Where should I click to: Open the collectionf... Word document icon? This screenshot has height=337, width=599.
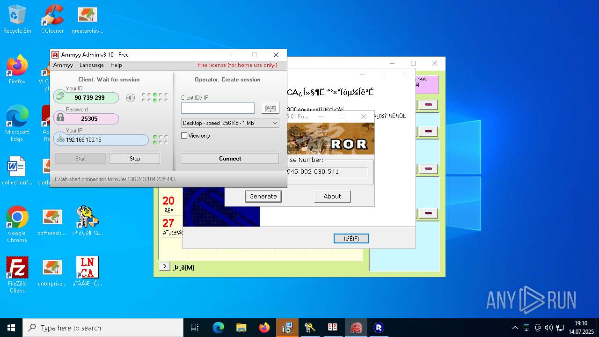coord(17,171)
